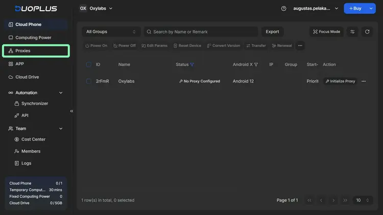Open the All Groups dropdown
383x215 pixels.
click(111, 32)
